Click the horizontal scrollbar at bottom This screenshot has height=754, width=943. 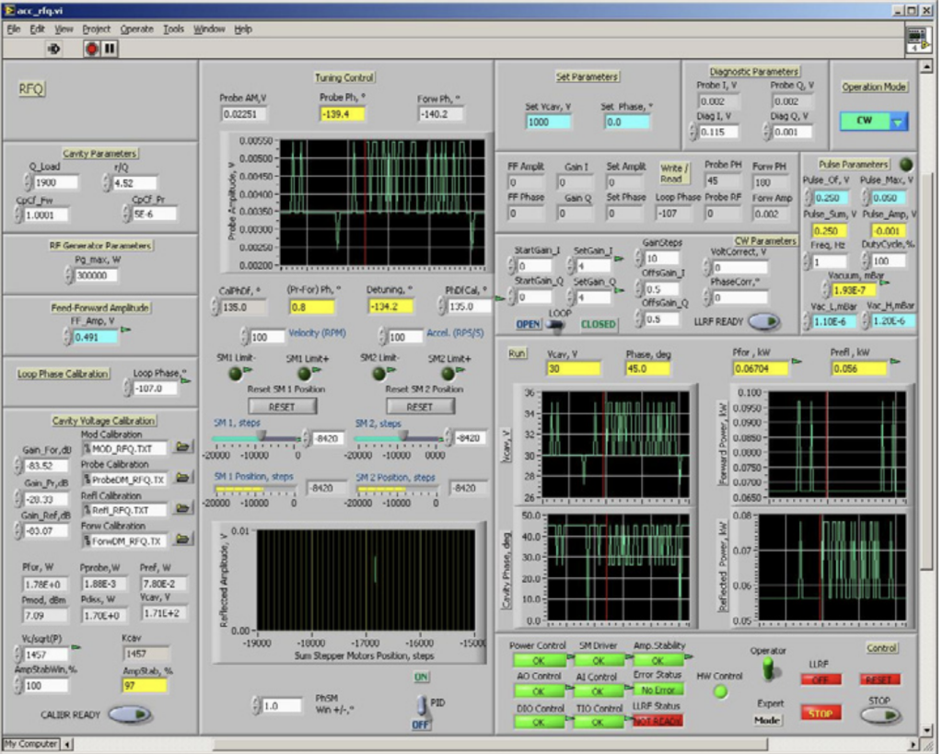[490, 745]
